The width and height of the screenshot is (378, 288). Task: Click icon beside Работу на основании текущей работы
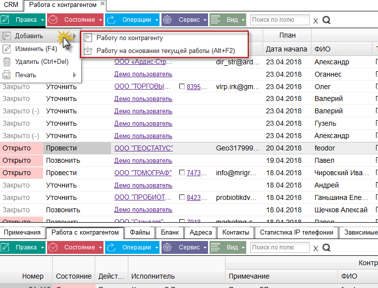point(88,51)
